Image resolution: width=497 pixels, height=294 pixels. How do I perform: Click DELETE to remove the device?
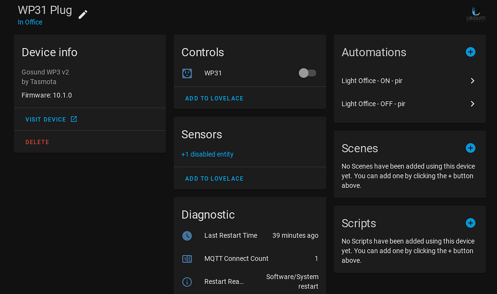tap(37, 141)
